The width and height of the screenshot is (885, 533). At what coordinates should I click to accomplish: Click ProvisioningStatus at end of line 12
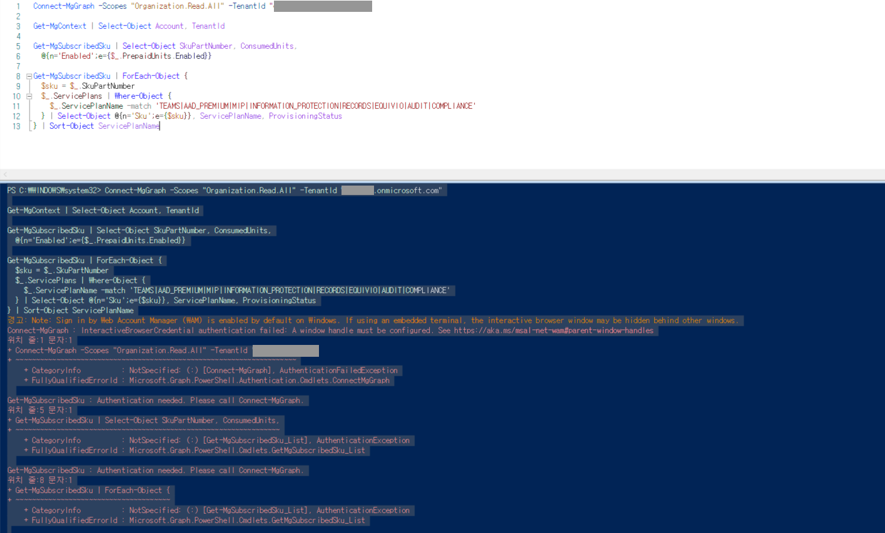click(305, 116)
